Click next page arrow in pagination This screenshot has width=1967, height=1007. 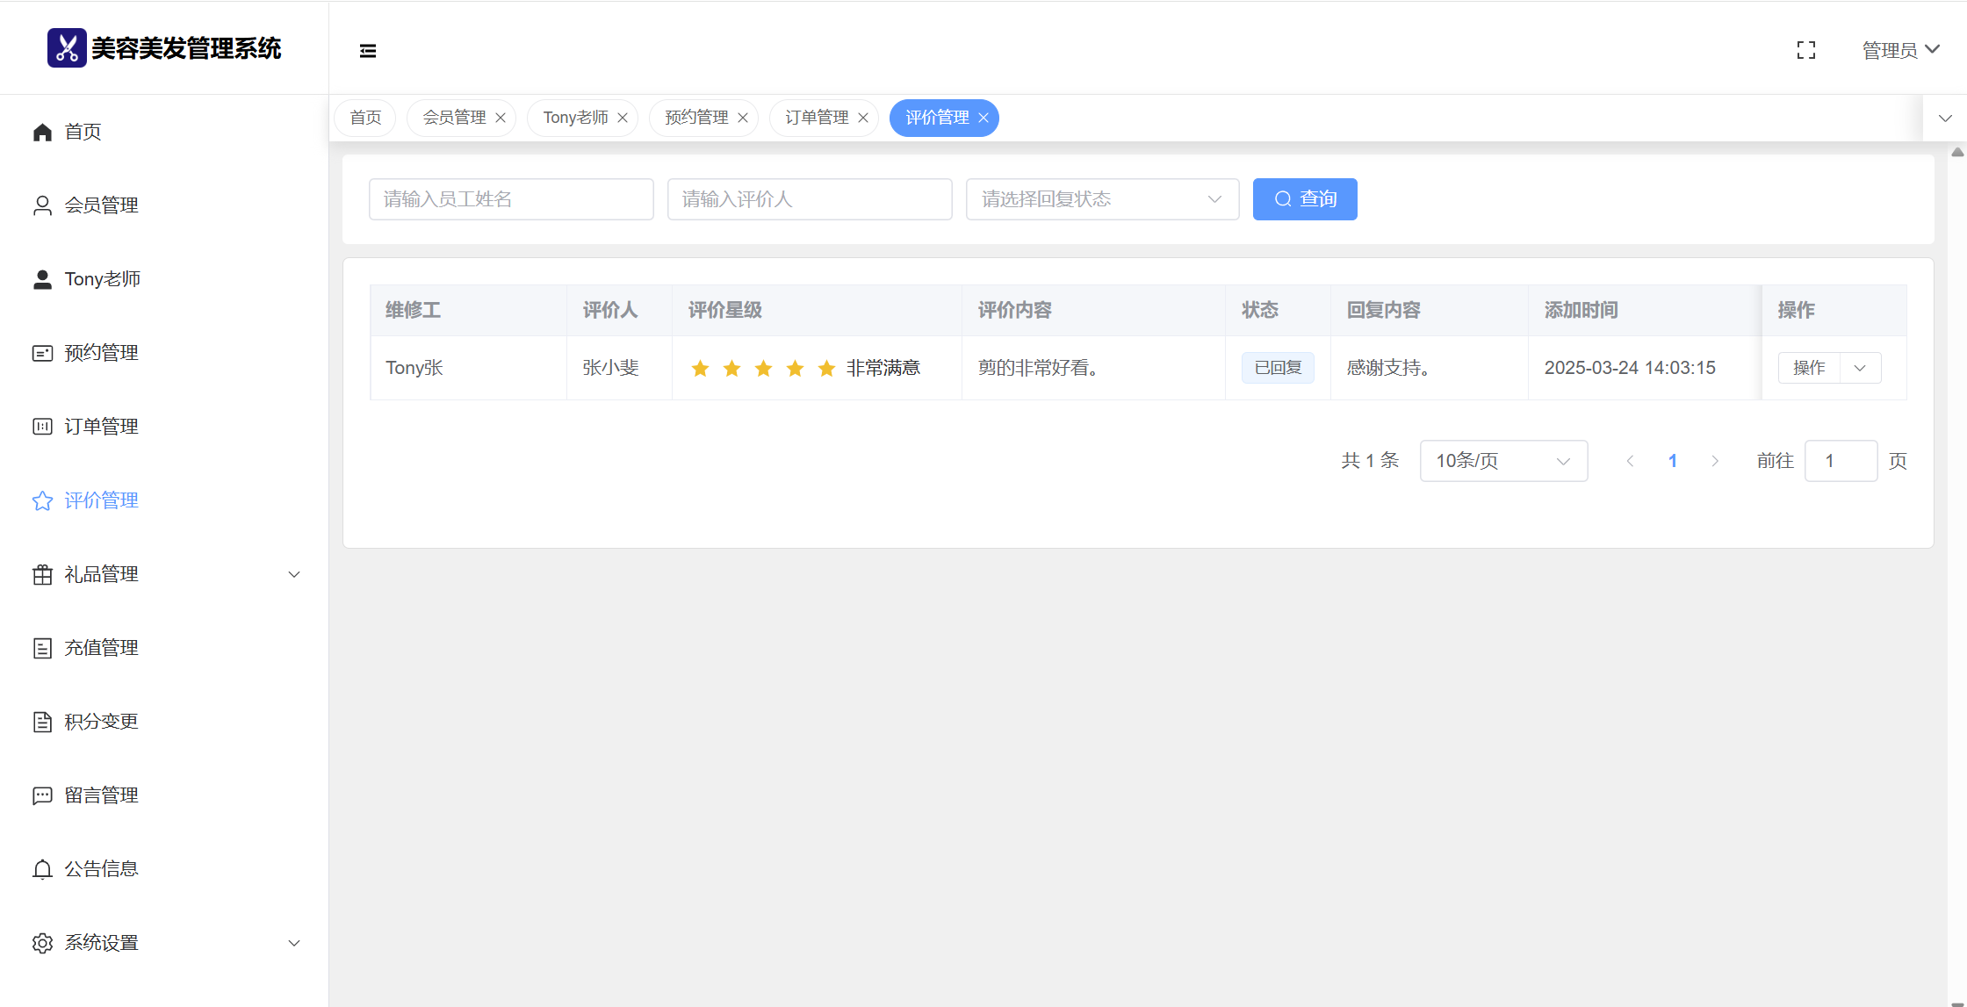point(1715,461)
